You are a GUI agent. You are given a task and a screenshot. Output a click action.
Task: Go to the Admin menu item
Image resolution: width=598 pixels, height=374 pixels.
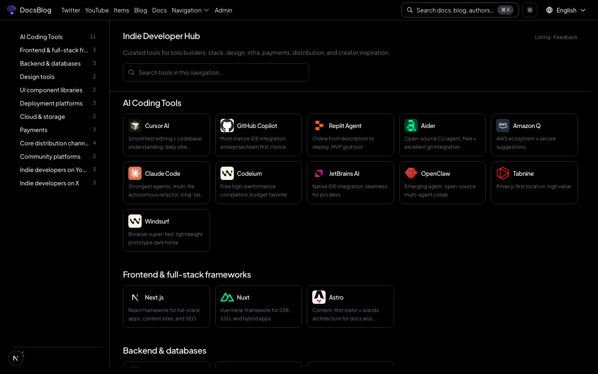(x=223, y=10)
